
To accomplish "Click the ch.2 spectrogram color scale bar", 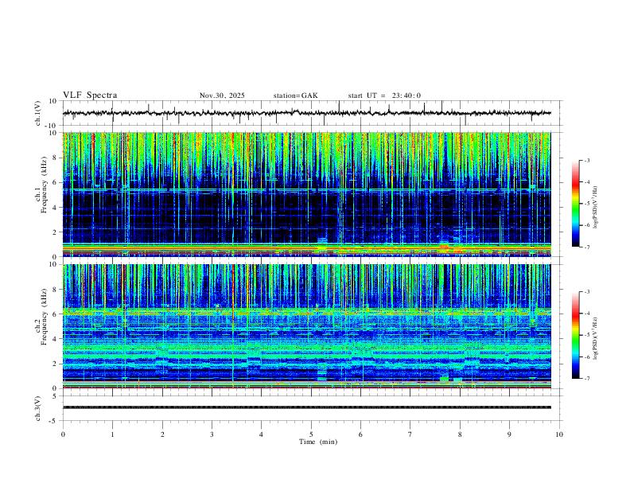I will pyautogui.click(x=575, y=335).
